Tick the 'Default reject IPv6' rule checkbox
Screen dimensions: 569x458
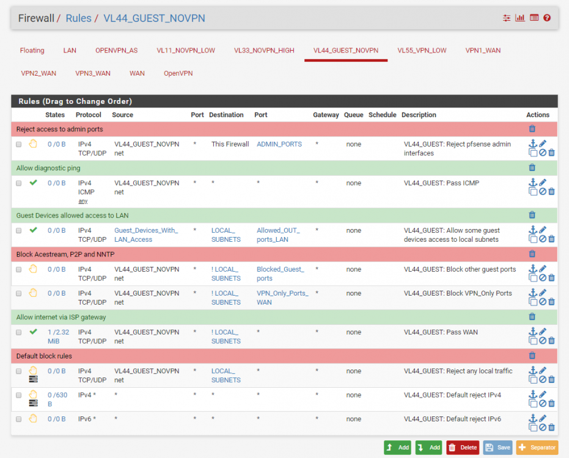click(x=19, y=419)
